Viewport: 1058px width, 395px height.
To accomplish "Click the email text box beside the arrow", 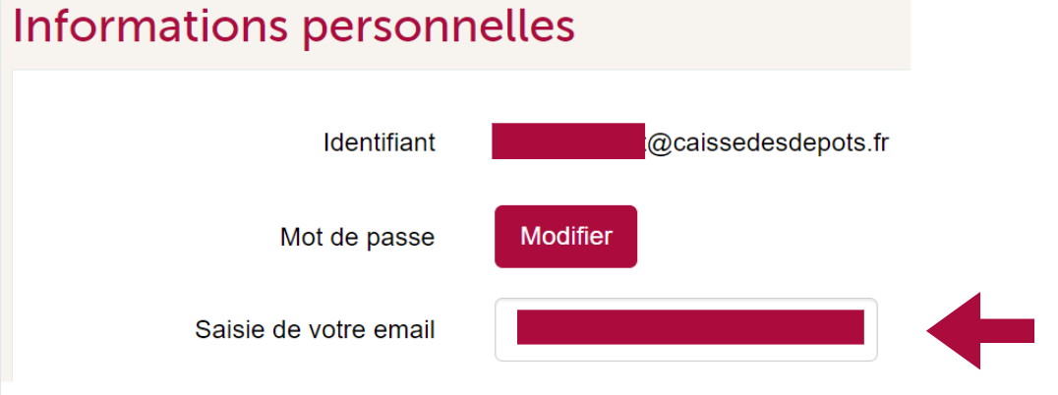I will tap(685, 329).
